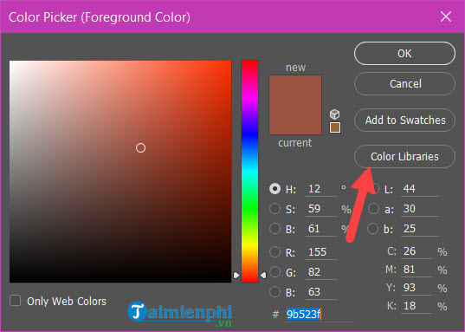Select the G green radio button
The height and width of the screenshot is (332, 465).
tap(274, 271)
